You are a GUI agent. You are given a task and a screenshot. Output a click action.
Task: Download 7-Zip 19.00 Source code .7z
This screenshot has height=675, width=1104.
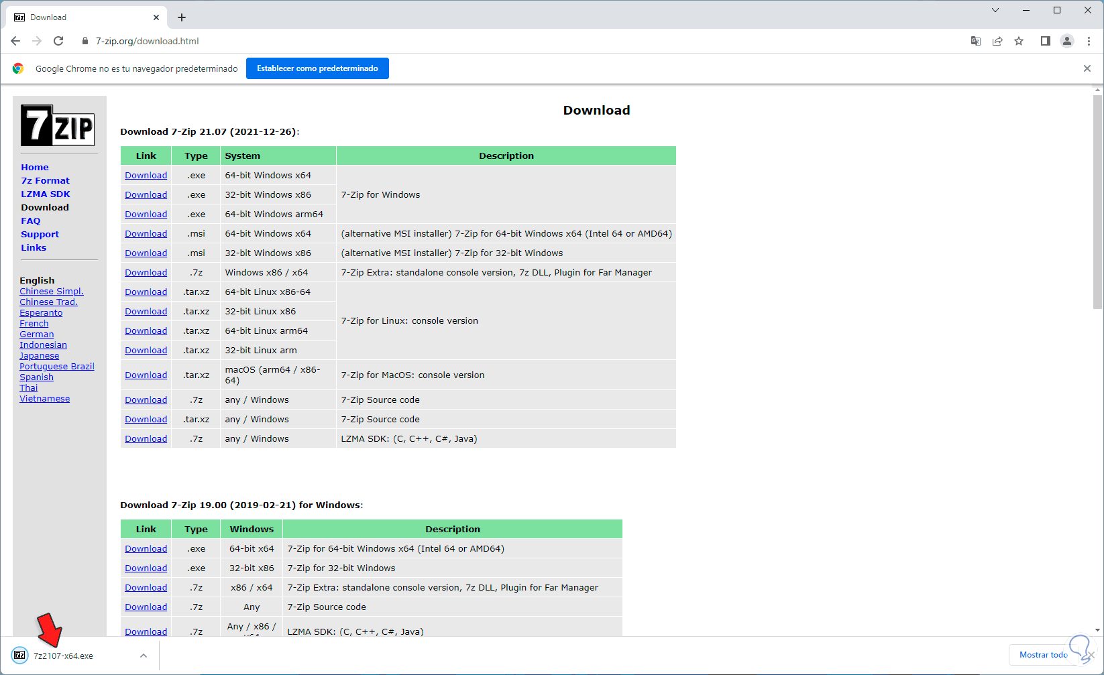tap(146, 607)
